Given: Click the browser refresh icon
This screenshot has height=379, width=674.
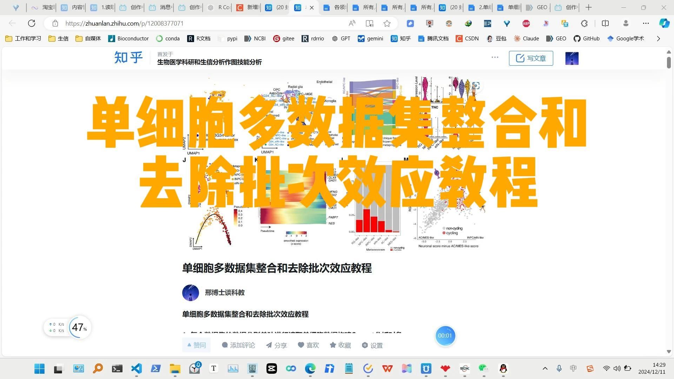Looking at the screenshot, I should pyautogui.click(x=32, y=24).
